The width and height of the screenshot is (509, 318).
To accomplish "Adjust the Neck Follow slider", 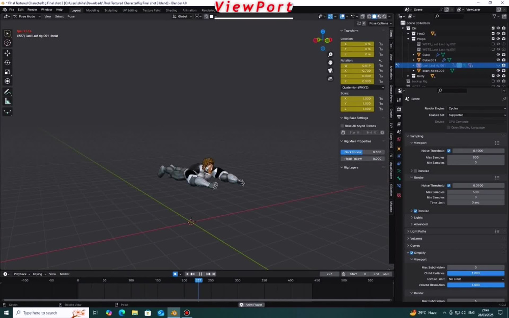I will pyautogui.click(x=362, y=152).
